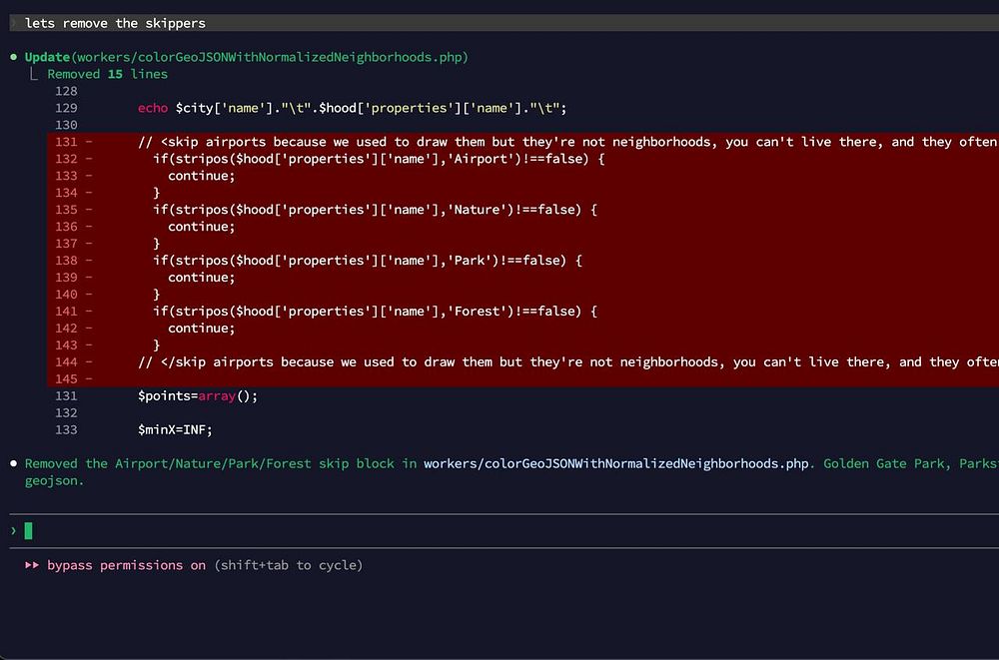Click removed line 138 'Park' stripos condition
The height and width of the screenshot is (660, 999).
[367, 261]
